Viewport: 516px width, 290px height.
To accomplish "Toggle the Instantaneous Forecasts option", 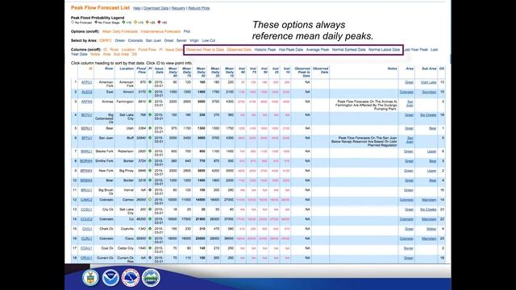I will coord(160,31).
